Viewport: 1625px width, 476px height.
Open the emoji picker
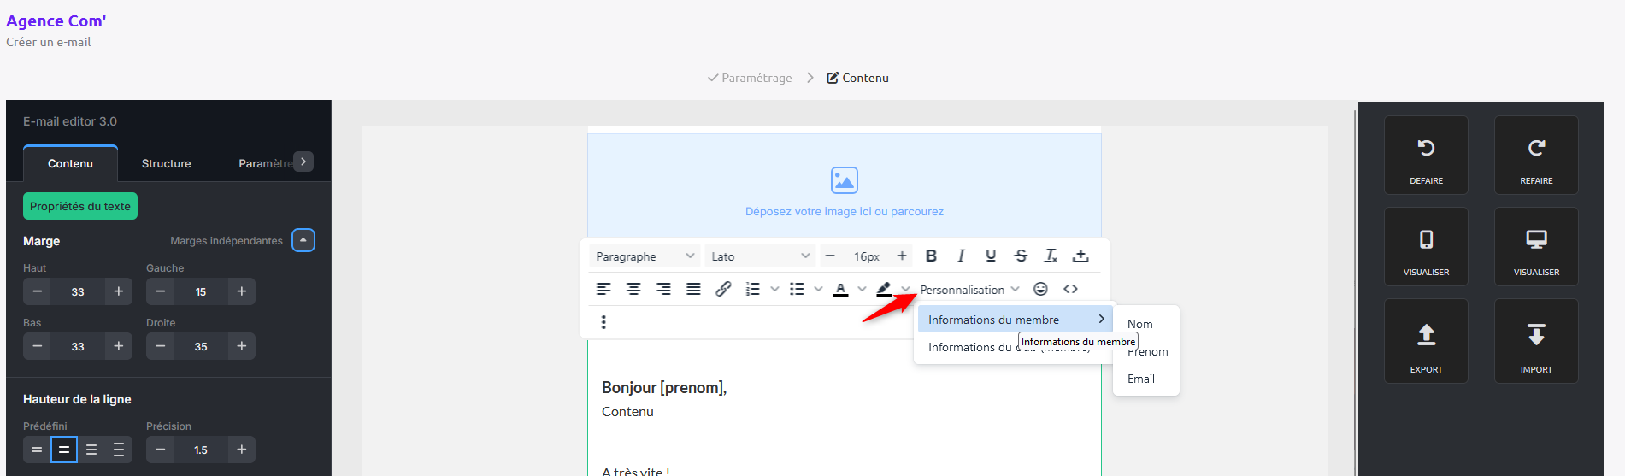pos(1040,289)
